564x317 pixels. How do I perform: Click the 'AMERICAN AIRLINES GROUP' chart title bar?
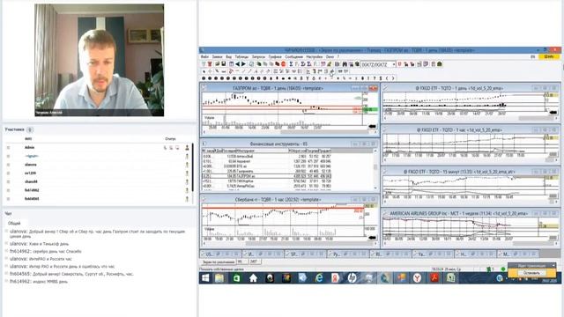[x=459, y=213]
